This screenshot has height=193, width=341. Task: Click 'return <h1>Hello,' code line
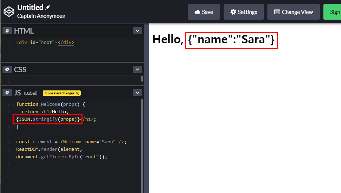pos(45,112)
